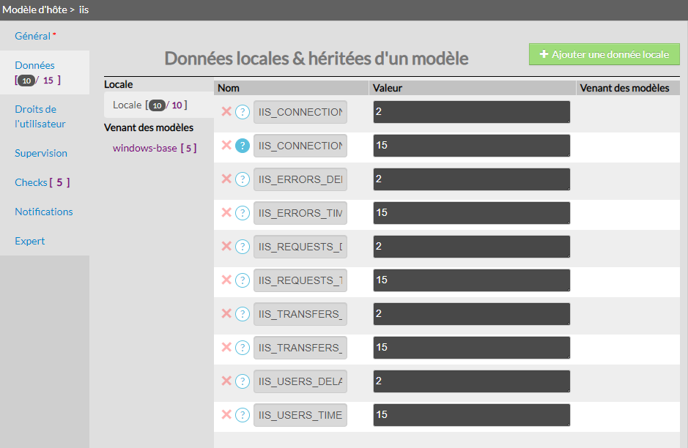
Task: Remove the IIS_USERS_DELA data entry
Action: click(x=226, y=381)
